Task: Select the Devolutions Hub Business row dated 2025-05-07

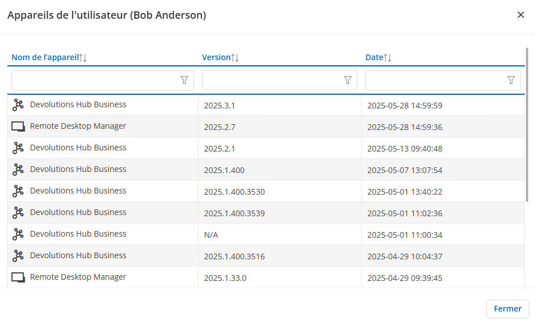Action: [266, 169]
